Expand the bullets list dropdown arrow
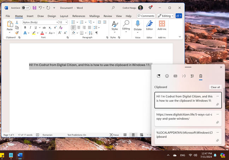 (x=77, y=22)
